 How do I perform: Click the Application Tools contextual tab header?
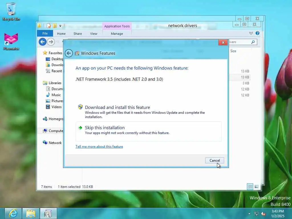click(x=117, y=26)
